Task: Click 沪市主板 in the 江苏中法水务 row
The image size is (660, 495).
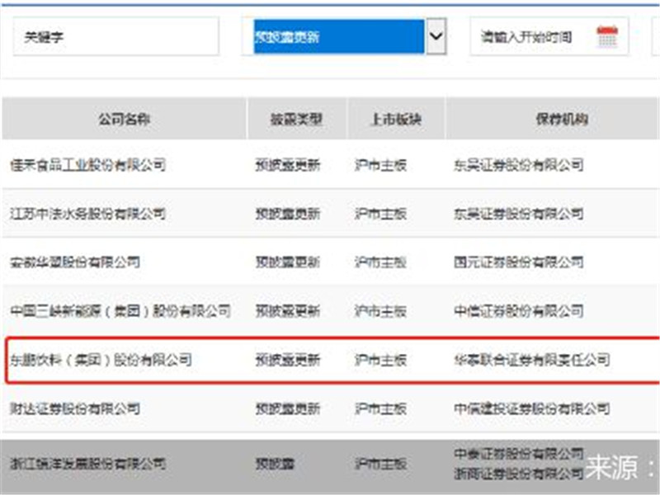Action: [380, 214]
